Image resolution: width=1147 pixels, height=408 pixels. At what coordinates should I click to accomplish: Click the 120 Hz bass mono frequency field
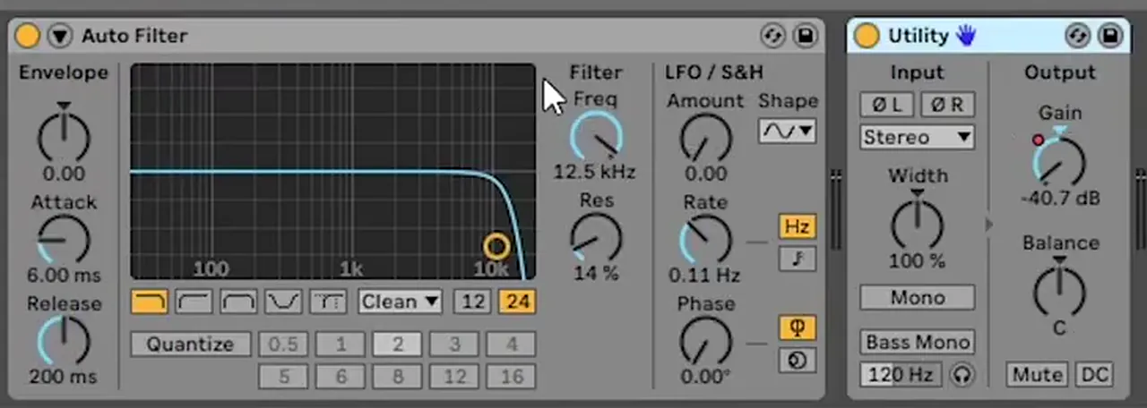pos(901,374)
